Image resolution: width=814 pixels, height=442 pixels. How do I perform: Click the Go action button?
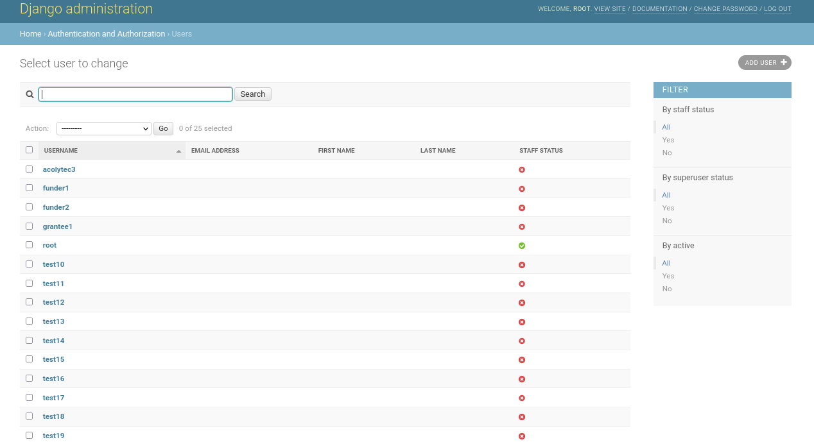[163, 128]
